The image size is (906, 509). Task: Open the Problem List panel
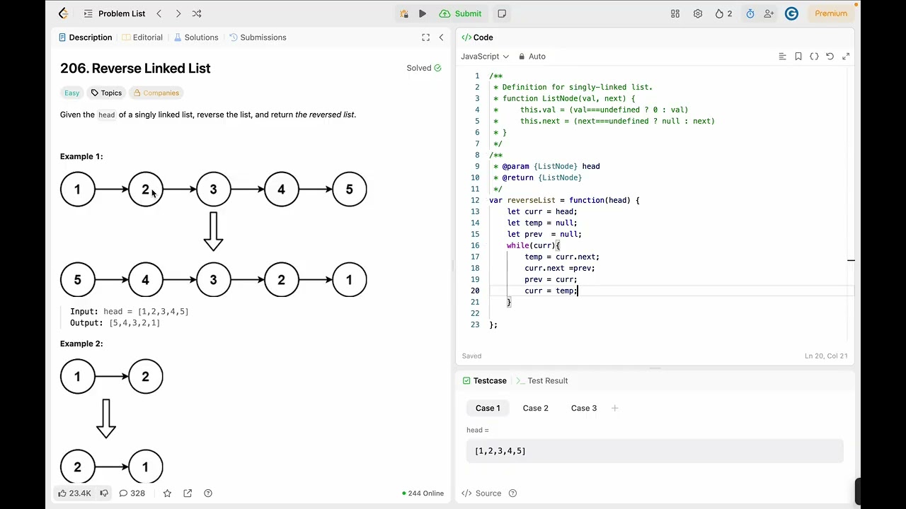[x=114, y=13]
